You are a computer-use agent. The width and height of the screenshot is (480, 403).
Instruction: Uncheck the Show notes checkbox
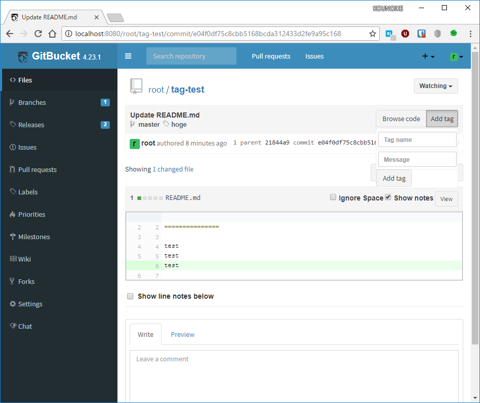click(388, 197)
